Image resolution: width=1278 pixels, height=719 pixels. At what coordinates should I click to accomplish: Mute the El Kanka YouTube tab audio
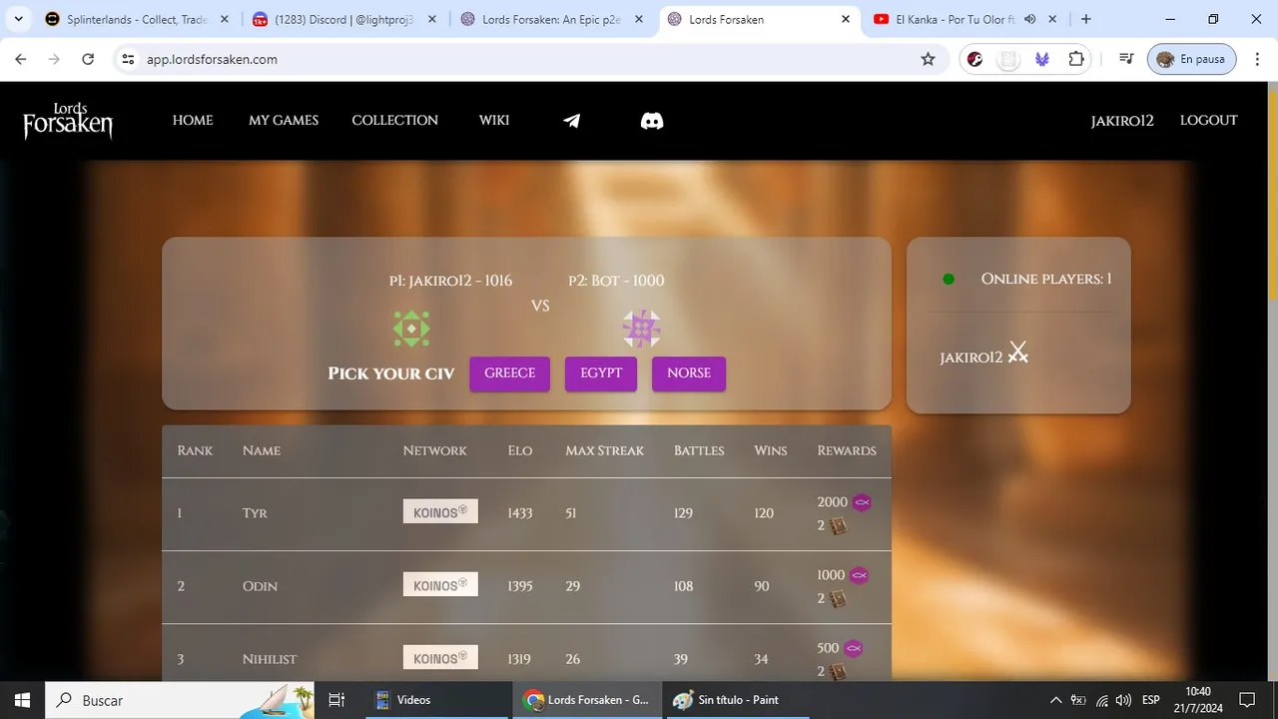tap(1029, 19)
